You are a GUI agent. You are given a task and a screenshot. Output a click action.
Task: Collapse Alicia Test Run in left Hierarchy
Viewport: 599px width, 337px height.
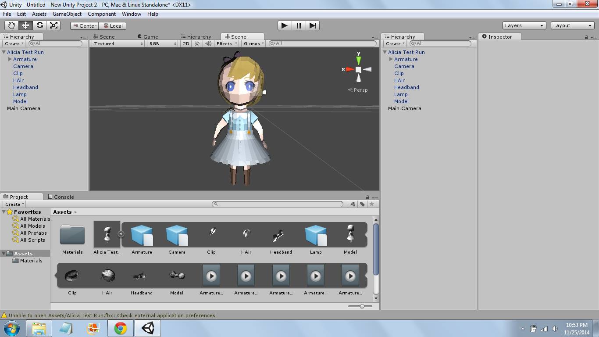coord(4,52)
